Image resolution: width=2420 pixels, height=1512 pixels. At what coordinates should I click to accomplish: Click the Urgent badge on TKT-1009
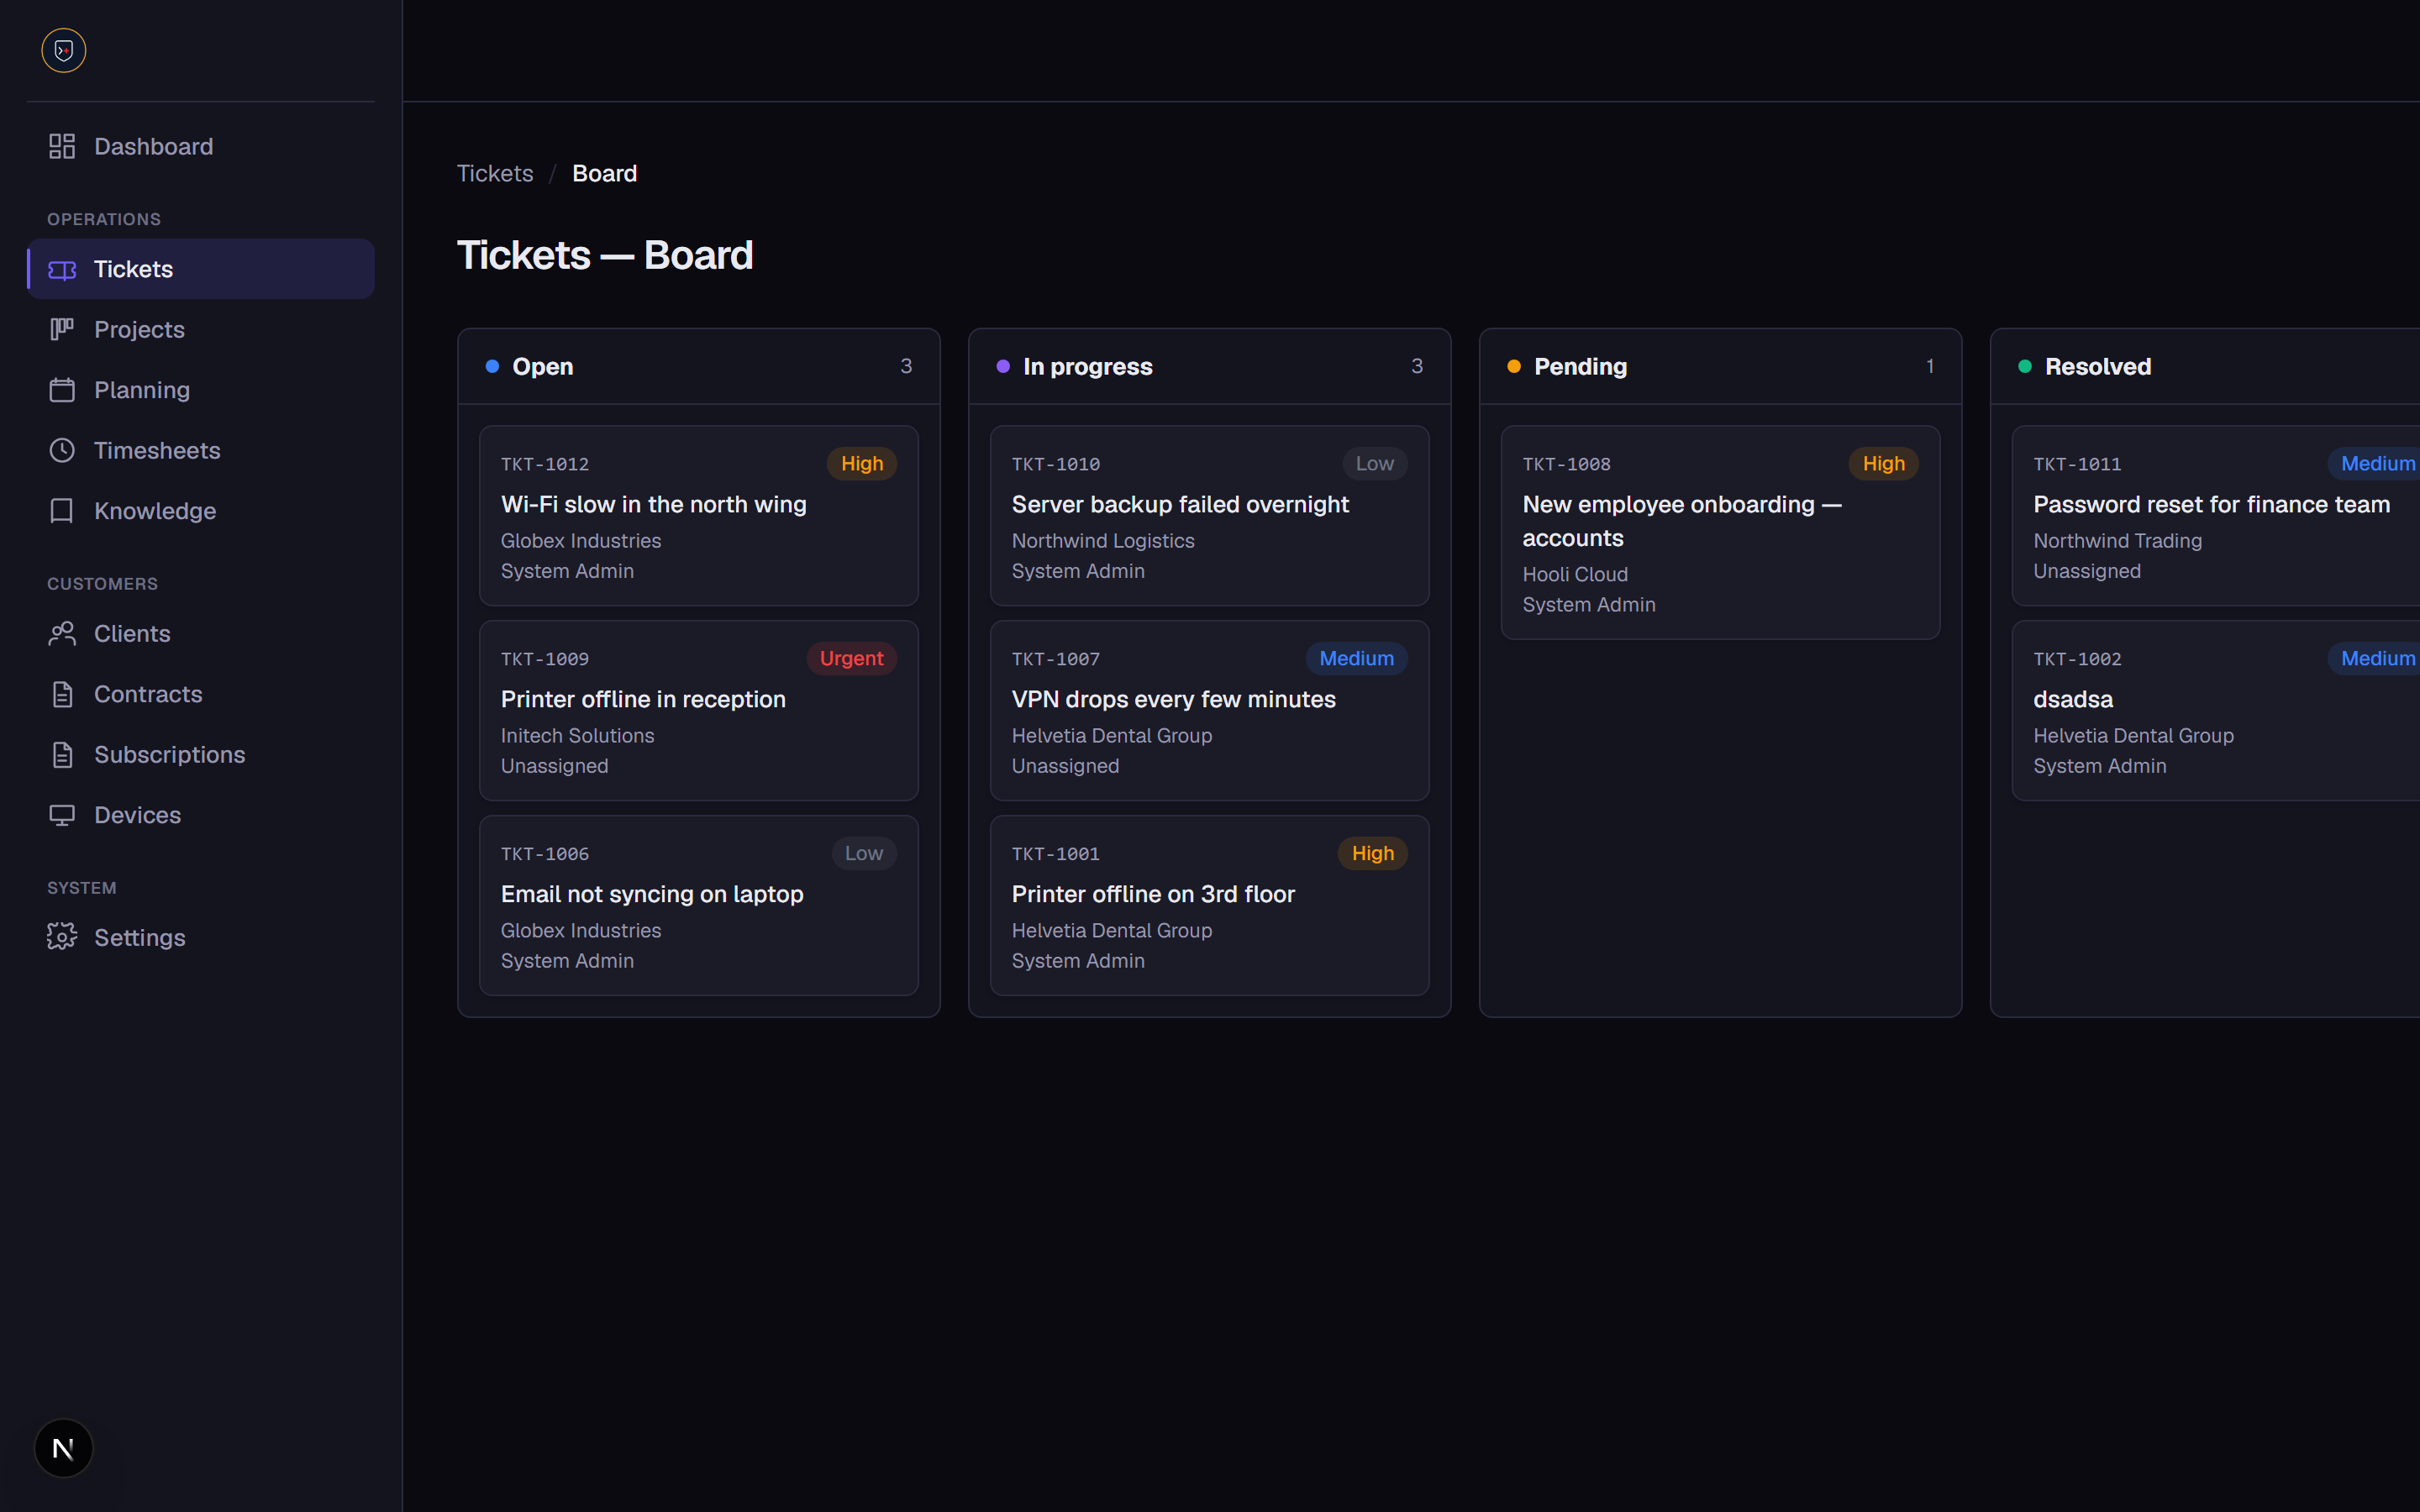tap(851, 658)
